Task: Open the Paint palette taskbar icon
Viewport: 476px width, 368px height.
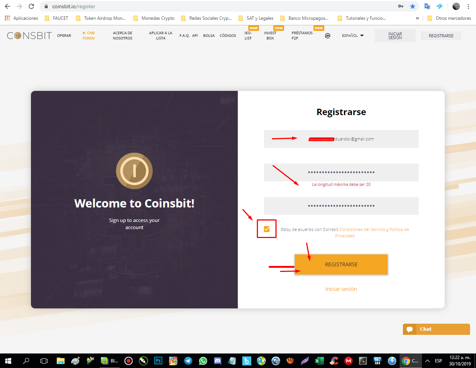Action: coord(75,361)
